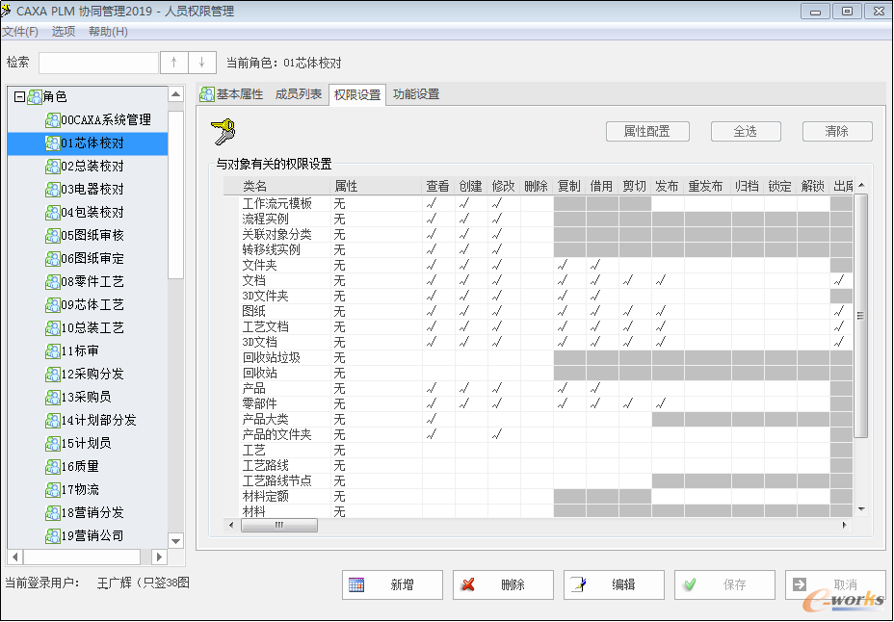Click the 03电器校对 role icon
894x622 pixels.
(52, 189)
